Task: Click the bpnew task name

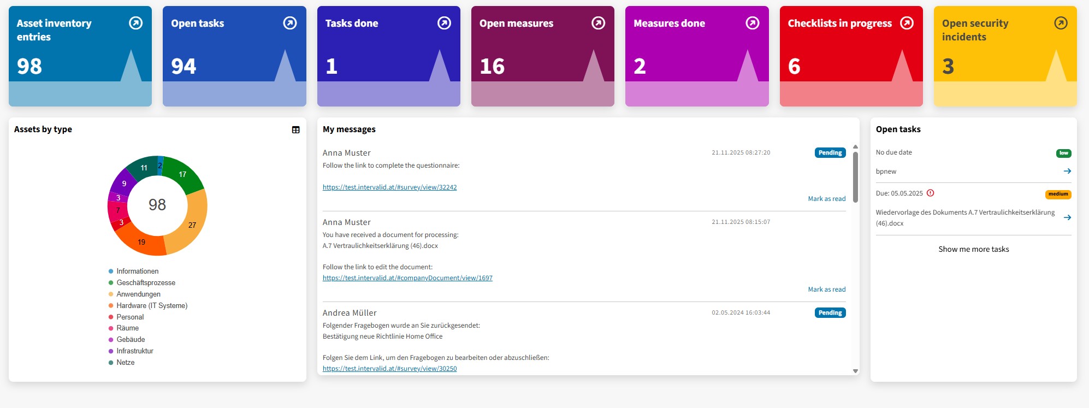Action: [886, 172]
